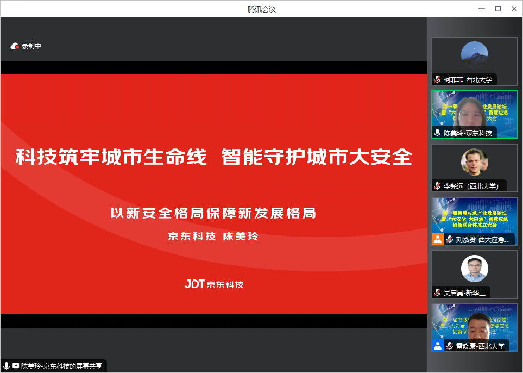This screenshot has height=373, width=523.
Task: Maximize the 腾讯会议 window
Action: (497, 9)
